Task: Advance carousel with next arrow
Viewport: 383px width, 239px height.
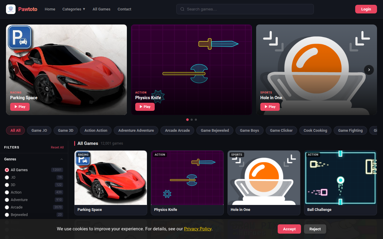Action: (x=369, y=70)
